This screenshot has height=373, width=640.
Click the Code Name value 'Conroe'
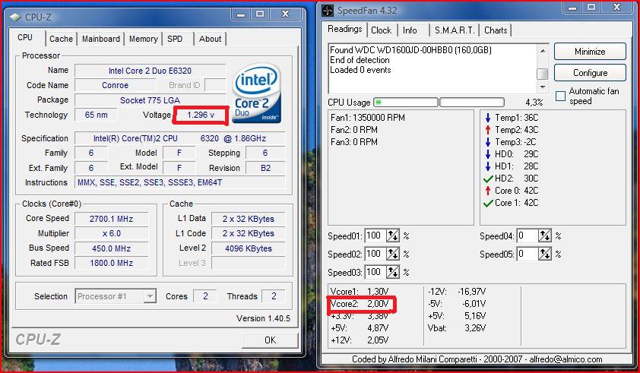click(x=115, y=85)
